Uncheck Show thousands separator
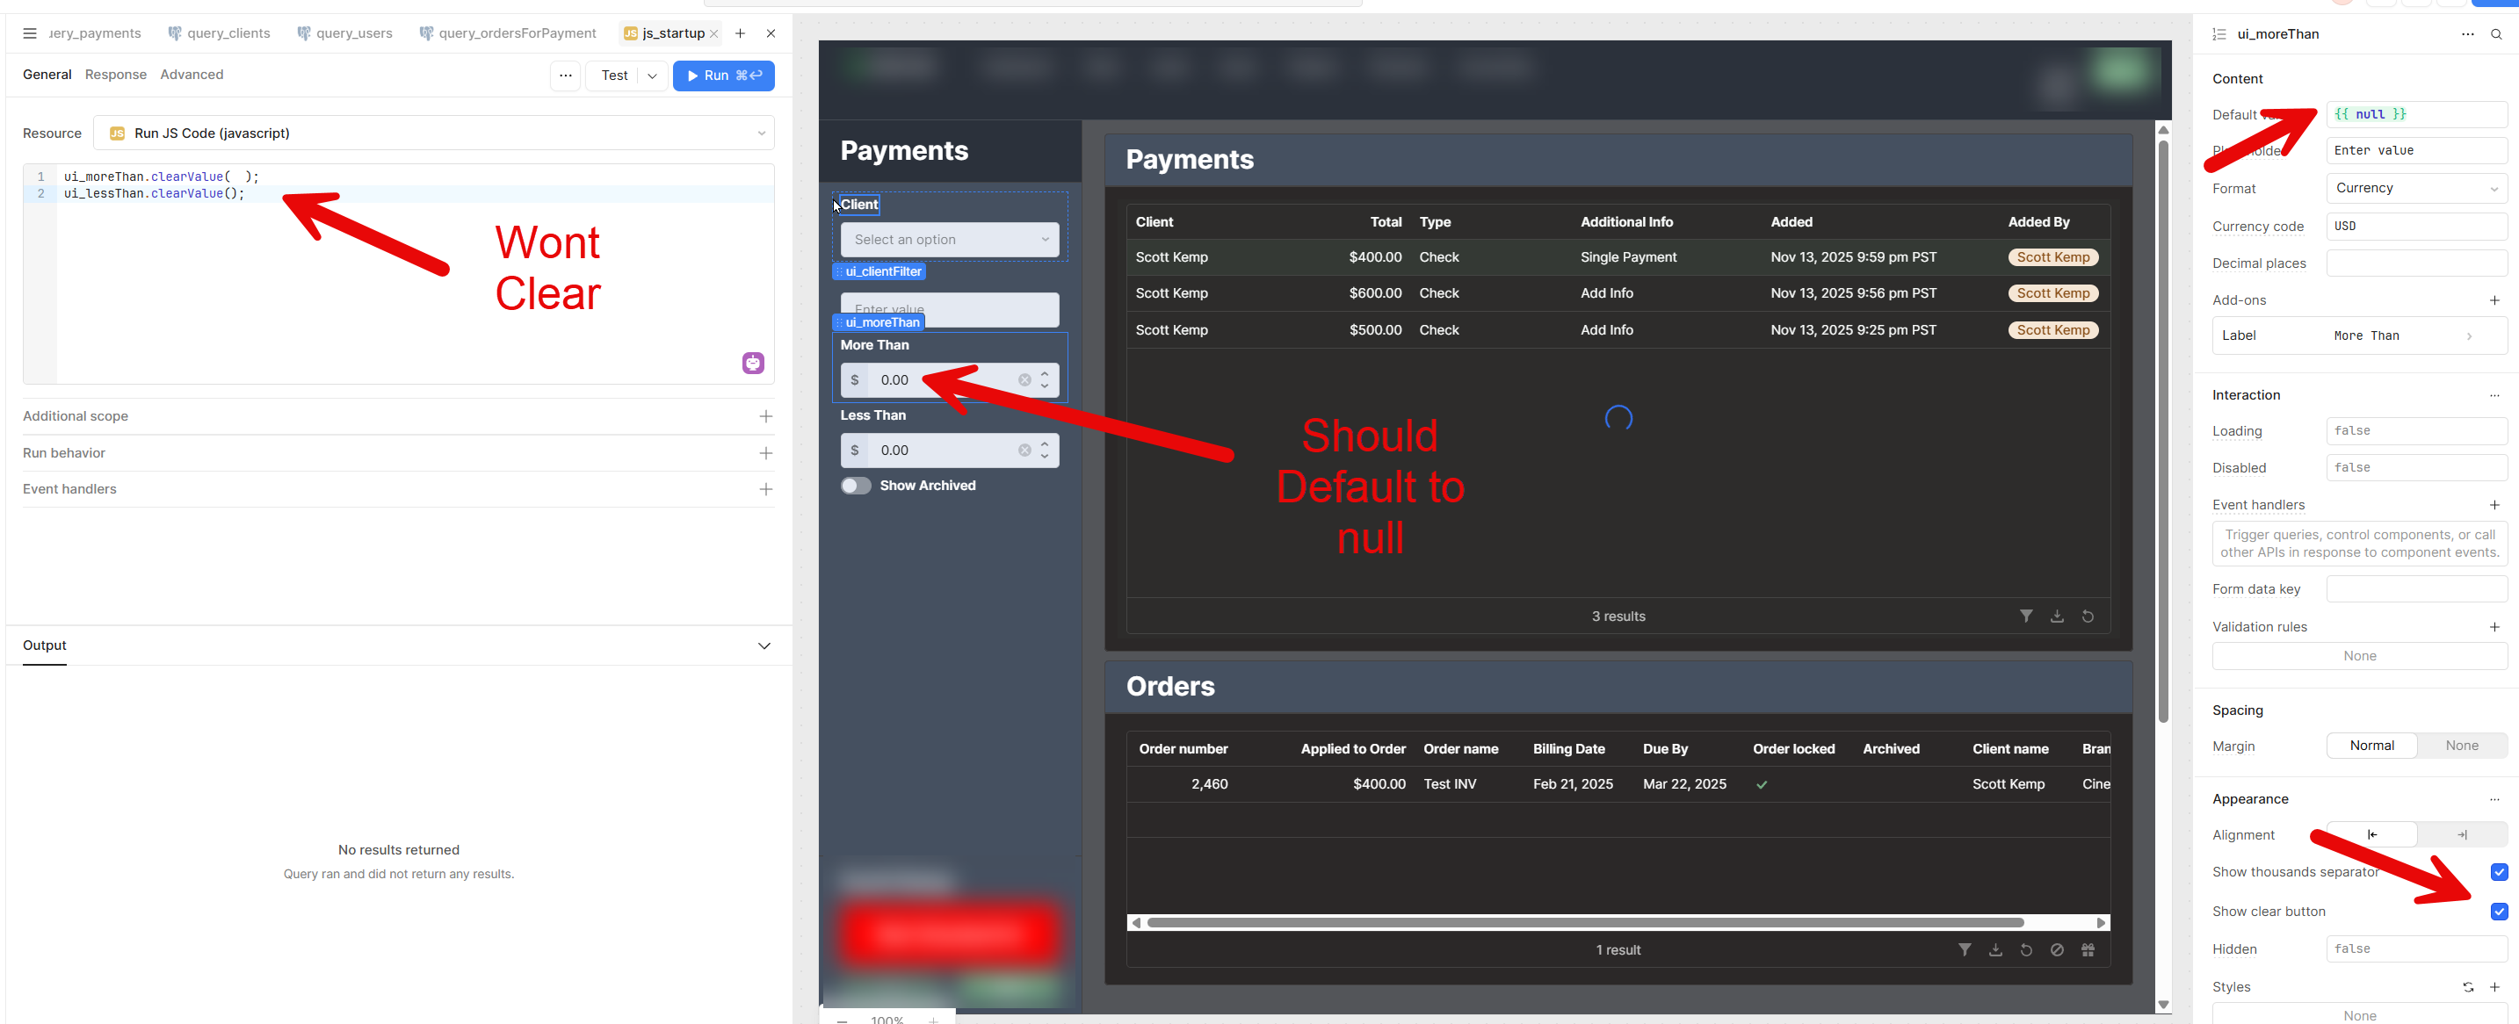Image resolution: width=2519 pixels, height=1024 pixels. coord(2499,871)
